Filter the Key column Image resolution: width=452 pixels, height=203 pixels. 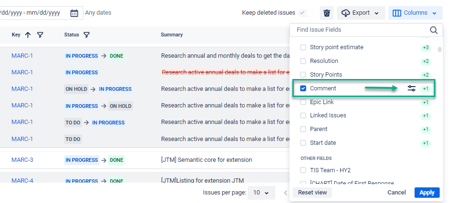pyautogui.click(x=40, y=35)
